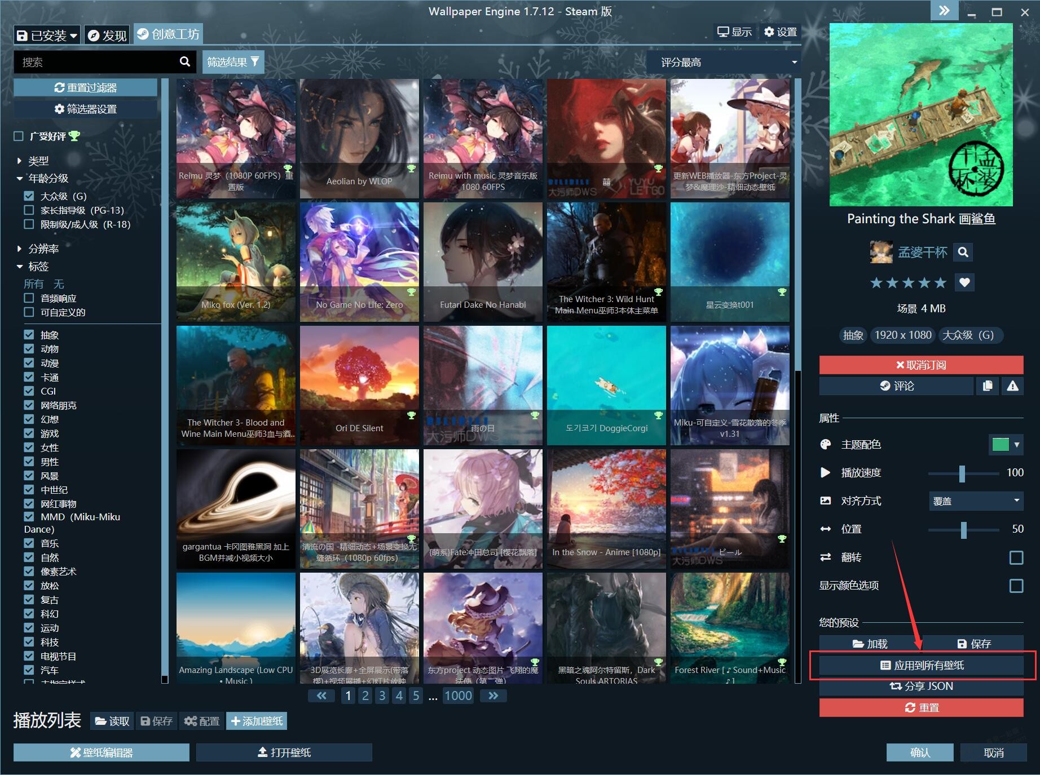Uncheck the CGI tag

[29, 391]
